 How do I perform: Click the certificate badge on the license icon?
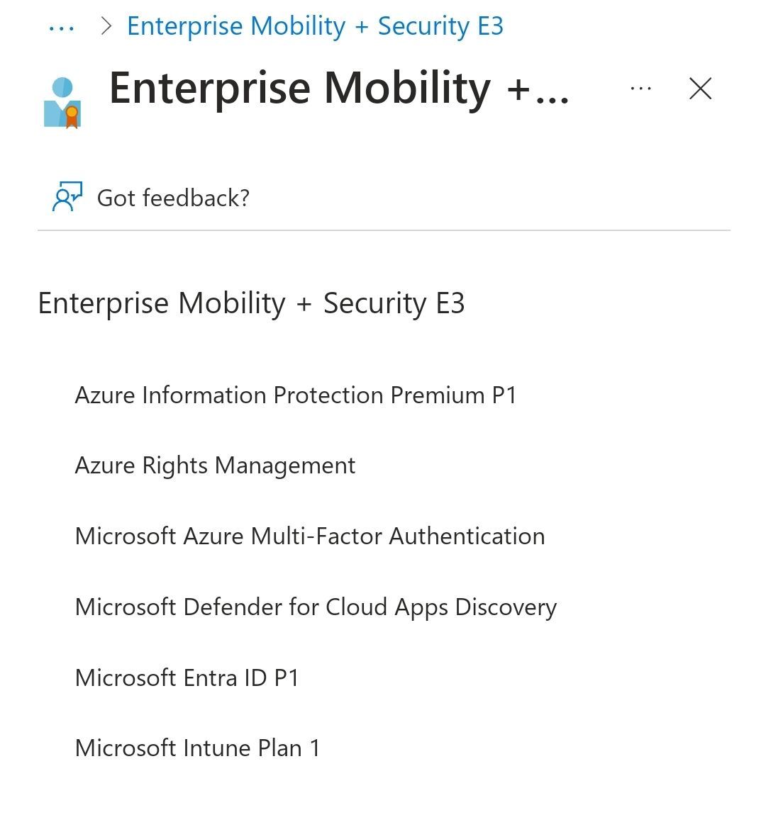(x=71, y=115)
